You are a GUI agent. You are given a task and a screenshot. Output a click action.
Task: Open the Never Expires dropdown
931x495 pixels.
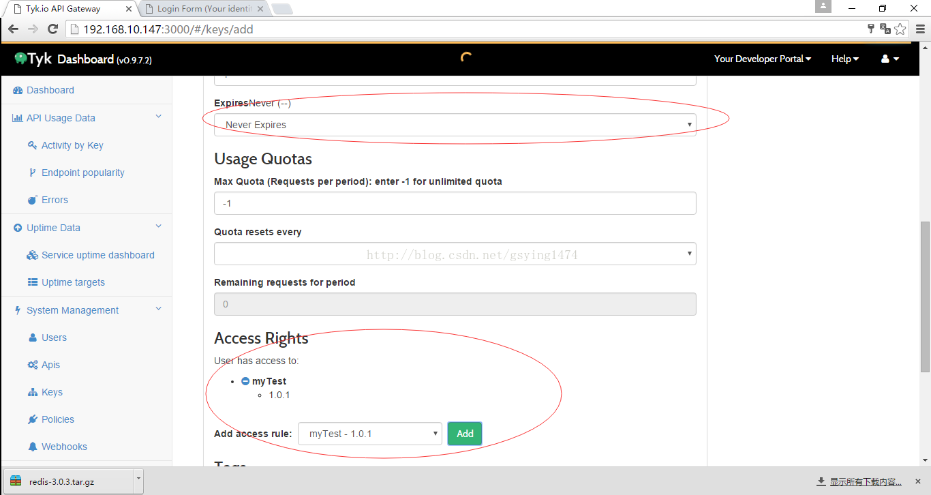point(455,125)
